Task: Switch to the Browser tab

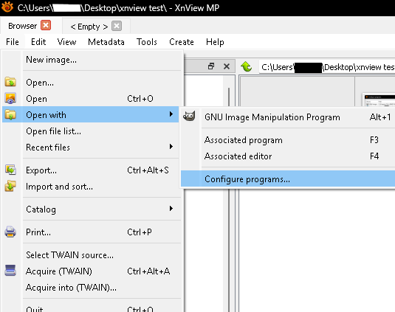Action: coord(23,26)
